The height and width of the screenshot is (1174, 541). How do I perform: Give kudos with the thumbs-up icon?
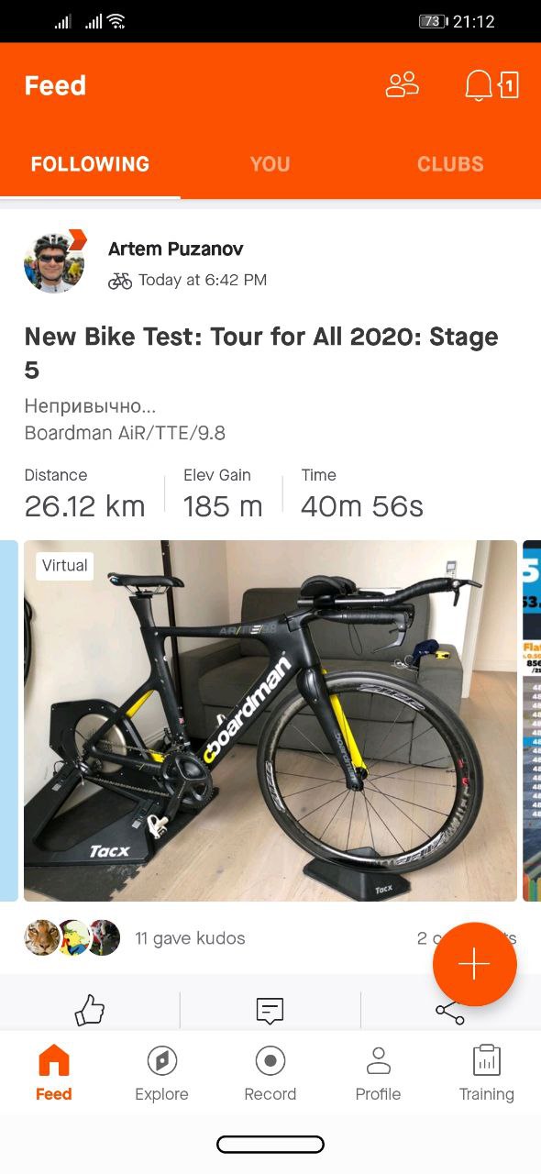[90, 1011]
